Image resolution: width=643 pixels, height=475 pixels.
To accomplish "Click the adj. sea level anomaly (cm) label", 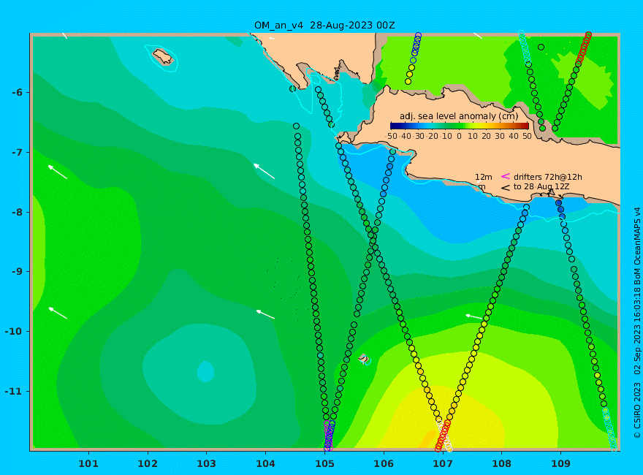I will pos(459,116).
